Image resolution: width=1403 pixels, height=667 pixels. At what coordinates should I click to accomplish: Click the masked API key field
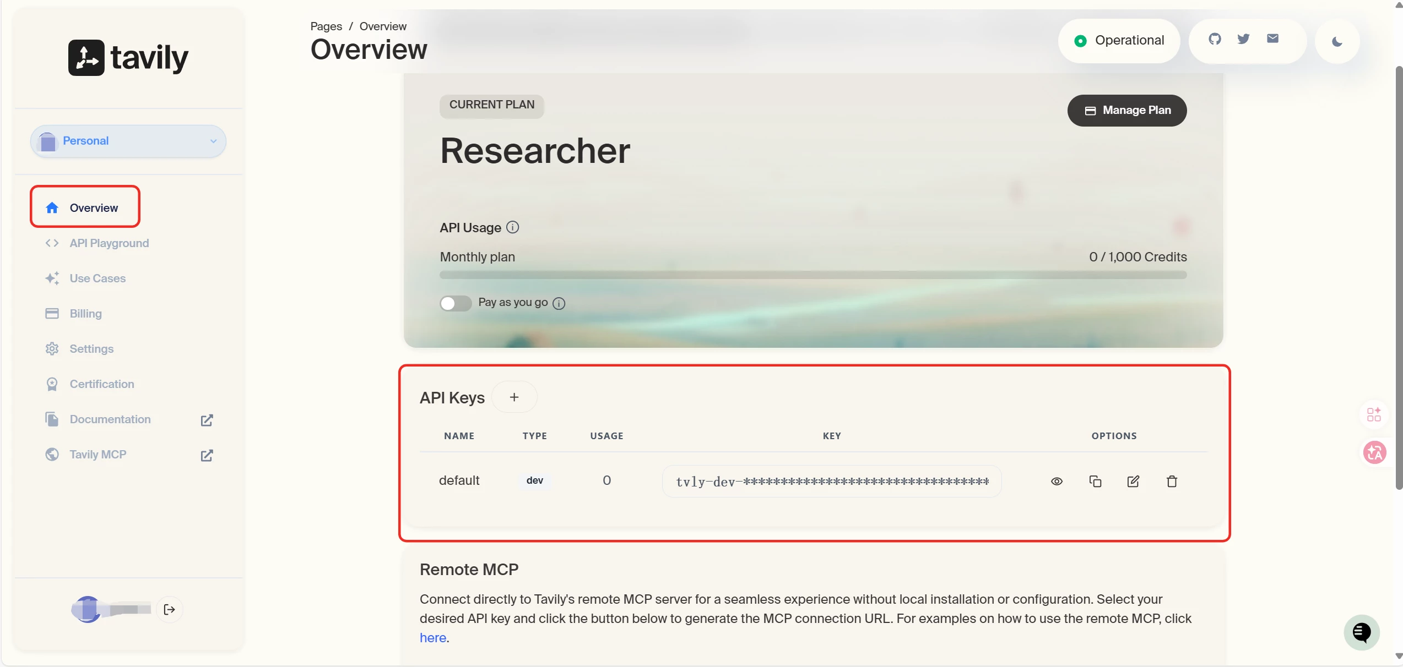click(x=831, y=482)
